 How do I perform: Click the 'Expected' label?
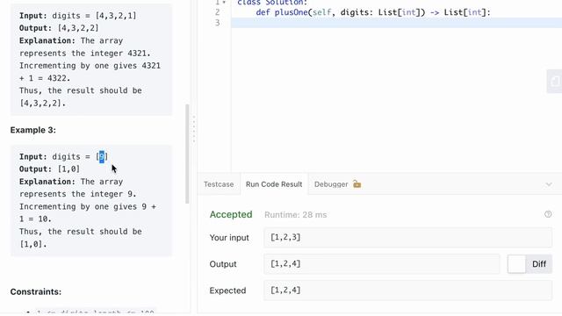[x=227, y=291]
